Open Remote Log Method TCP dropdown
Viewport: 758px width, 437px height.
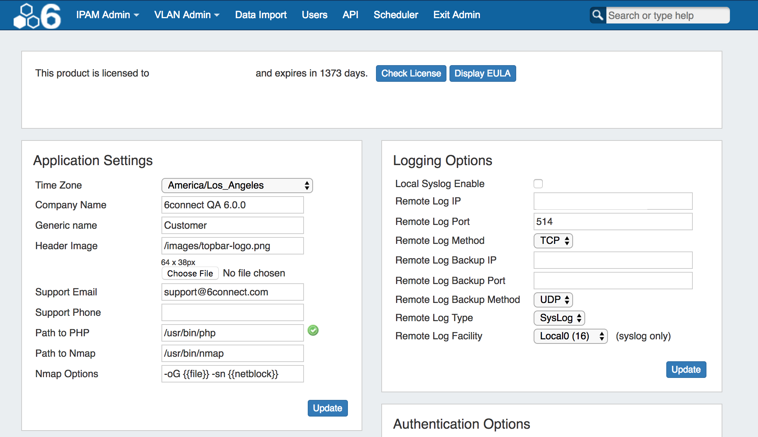[x=553, y=240]
